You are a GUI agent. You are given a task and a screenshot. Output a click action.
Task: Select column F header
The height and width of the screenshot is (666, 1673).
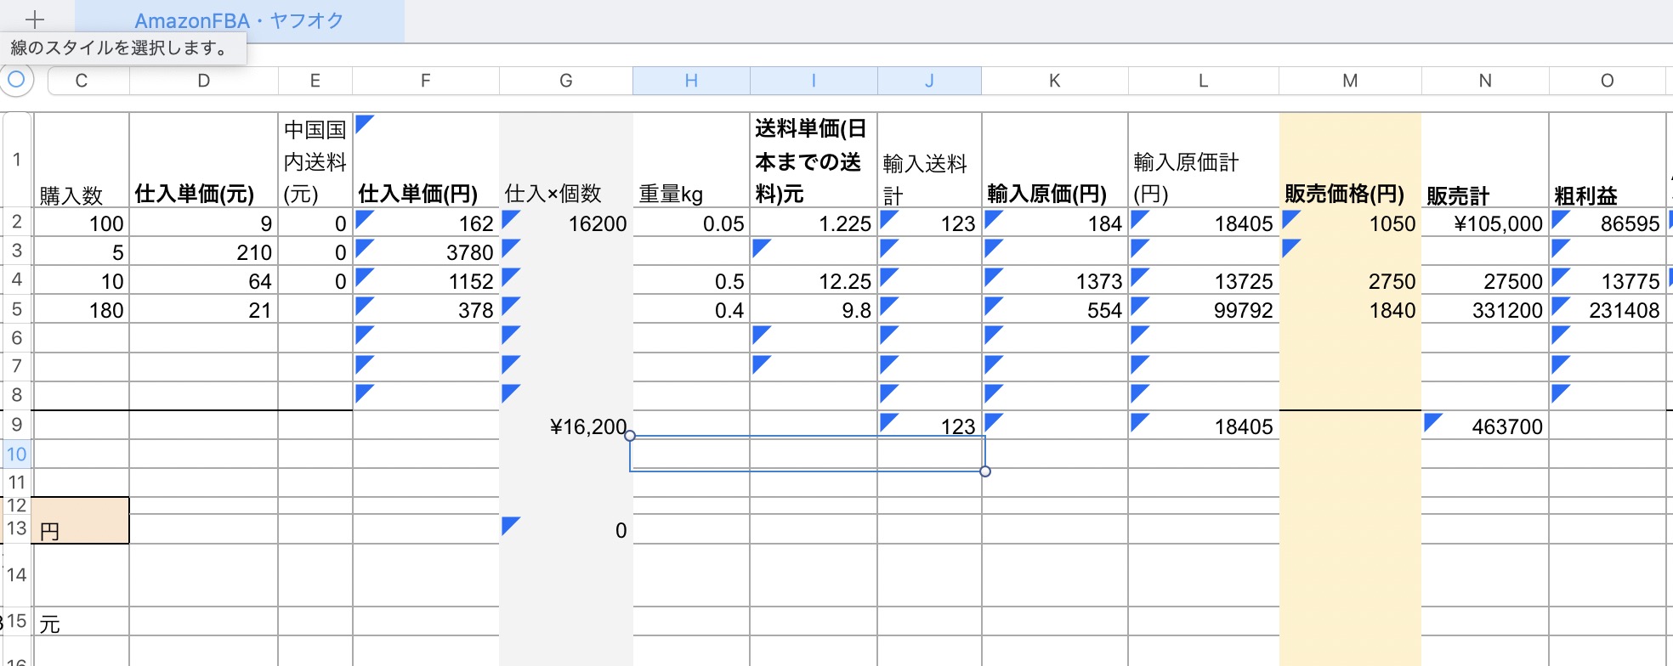click(x=426, y=81)
